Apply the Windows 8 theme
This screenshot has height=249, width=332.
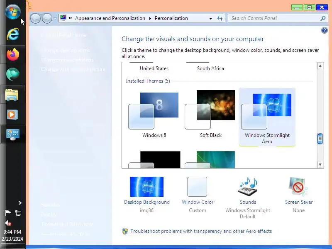[x=154, y=115]
